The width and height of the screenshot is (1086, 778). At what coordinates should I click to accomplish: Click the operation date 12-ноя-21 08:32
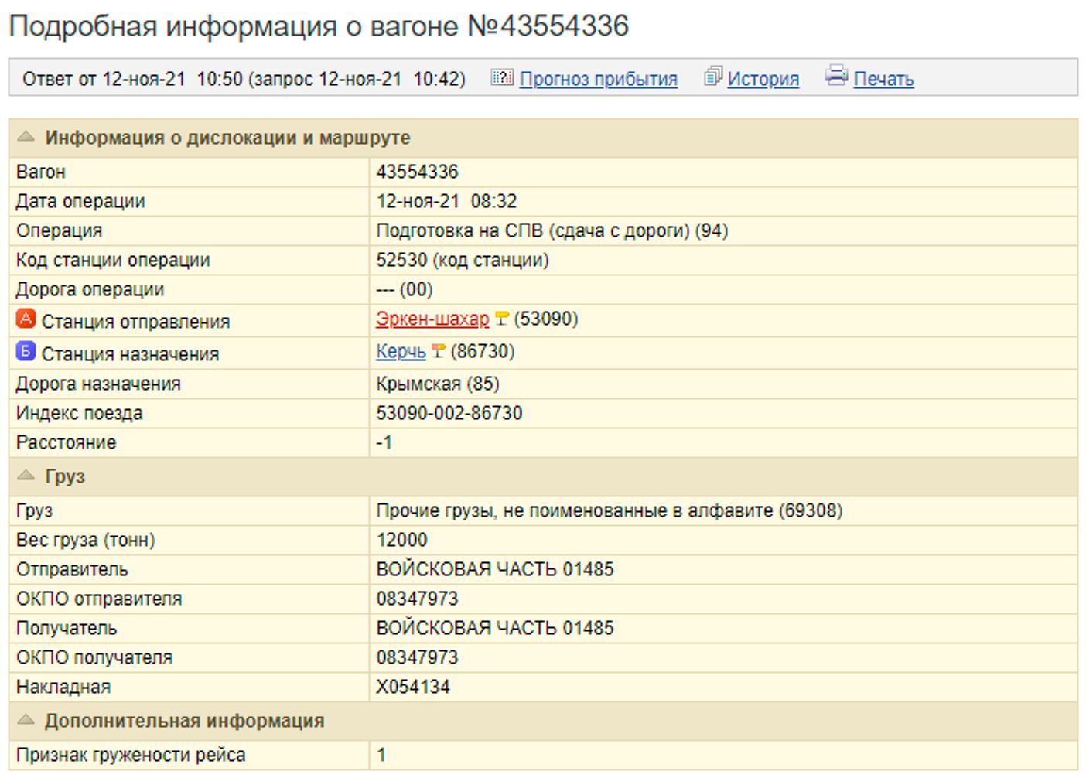point(446,201)
